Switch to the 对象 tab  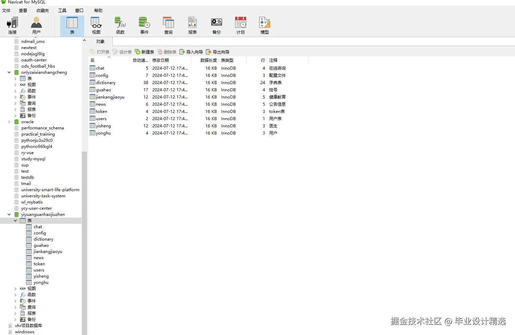click(100, 42)
